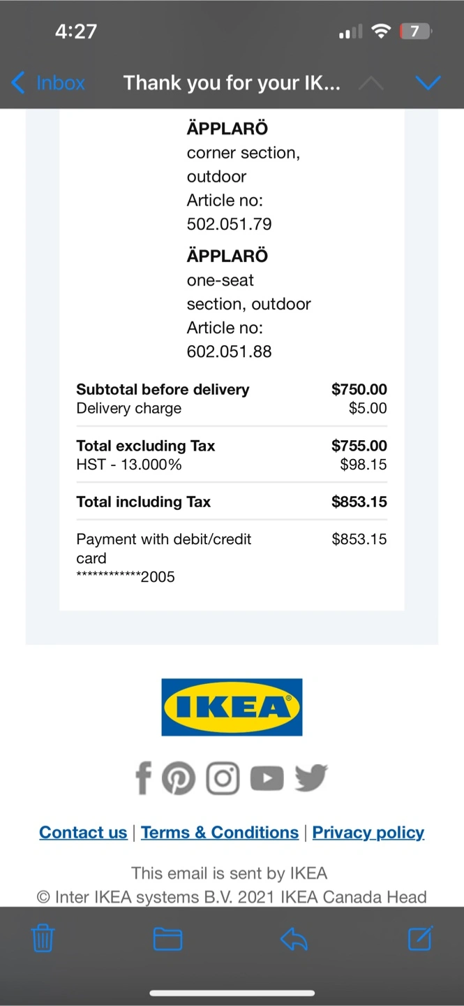Tap the trash icon to delete email

[x=43, y=939]
